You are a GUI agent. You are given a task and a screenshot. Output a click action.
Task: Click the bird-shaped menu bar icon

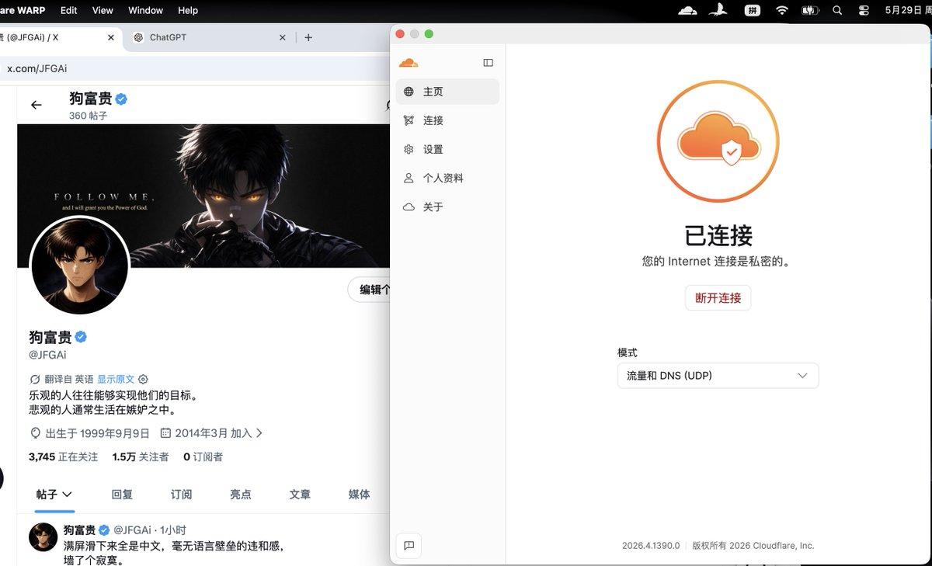pyautogui.click(x=718, y=10)
